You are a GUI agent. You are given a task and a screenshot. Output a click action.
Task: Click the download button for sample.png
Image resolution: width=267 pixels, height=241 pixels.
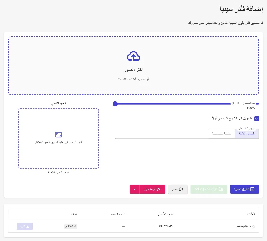(x=25, y=226)
